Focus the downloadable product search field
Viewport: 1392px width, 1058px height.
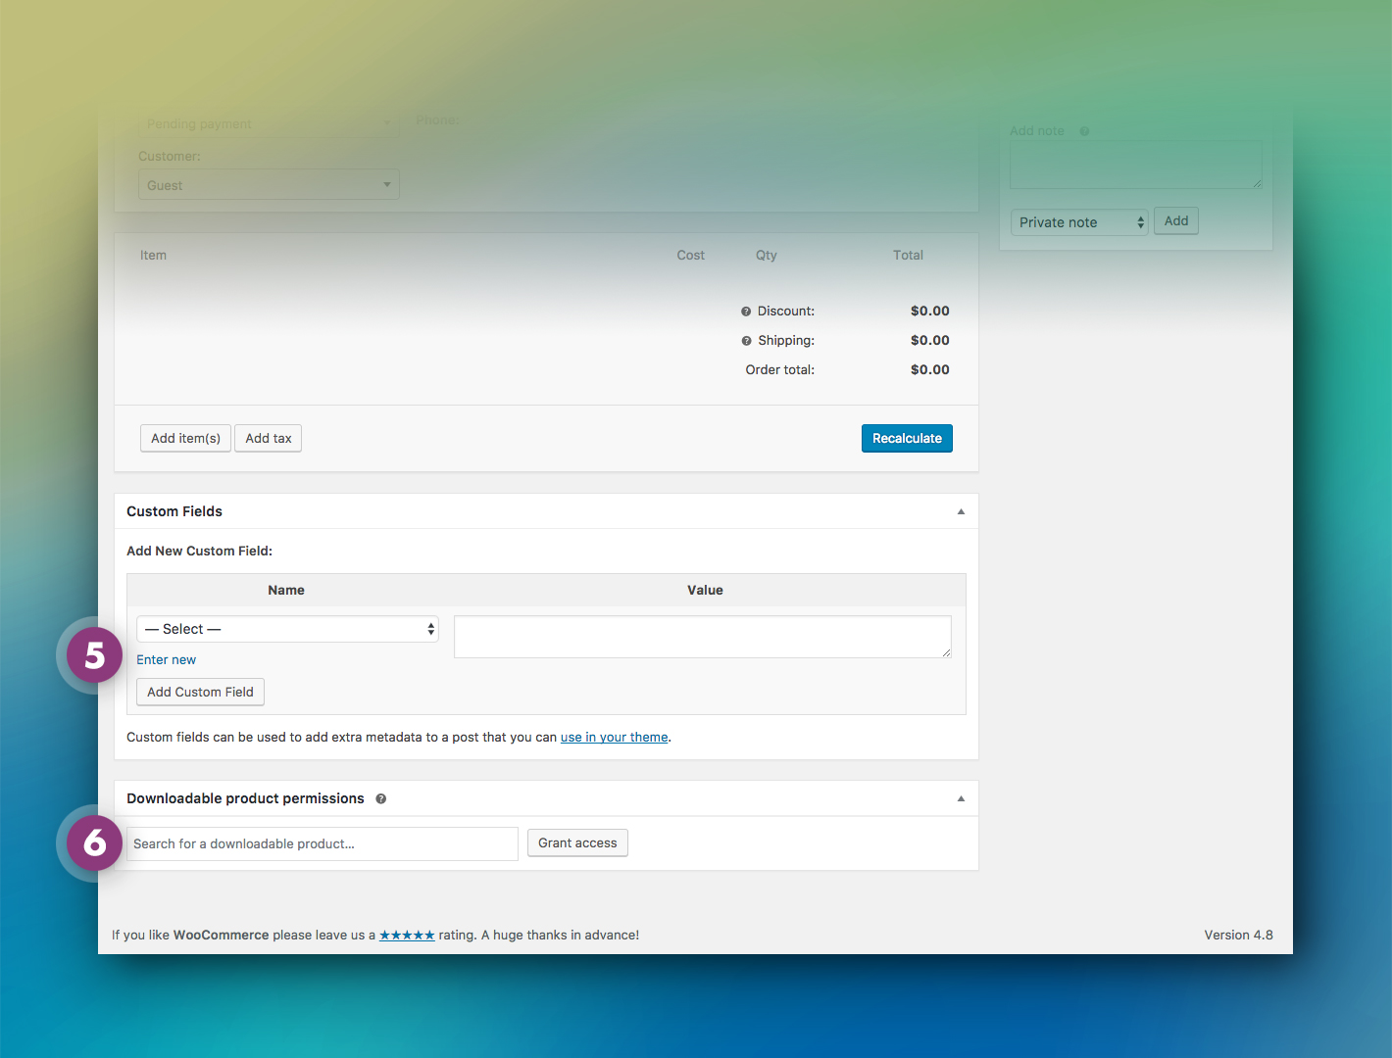(322, 844)
